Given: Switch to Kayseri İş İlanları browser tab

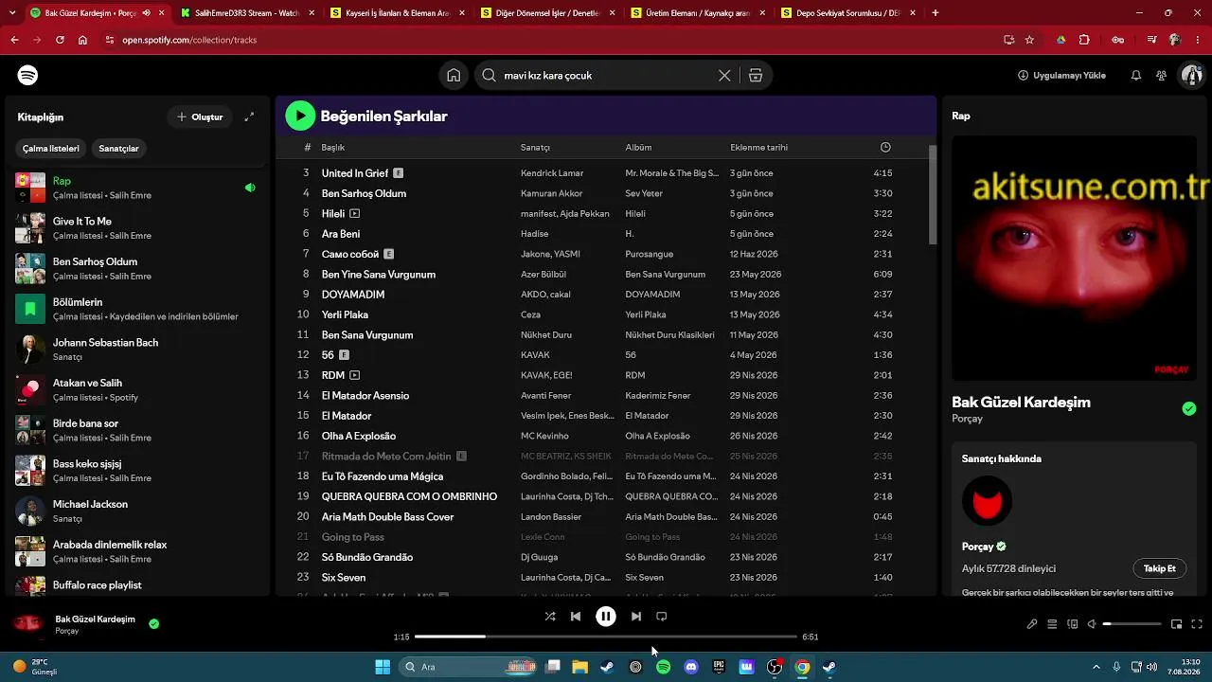Looking at the screenshot, I should 396,13.
